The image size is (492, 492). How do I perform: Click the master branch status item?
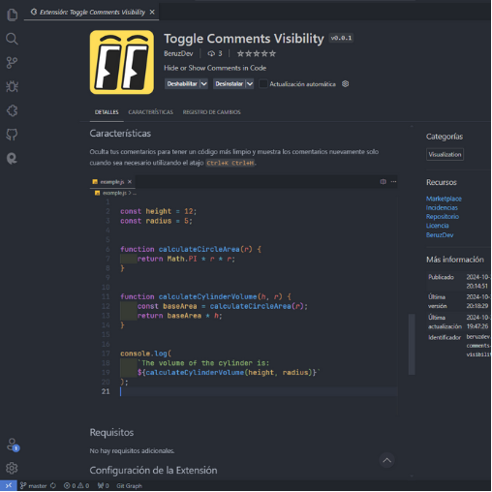click(33, 485)
